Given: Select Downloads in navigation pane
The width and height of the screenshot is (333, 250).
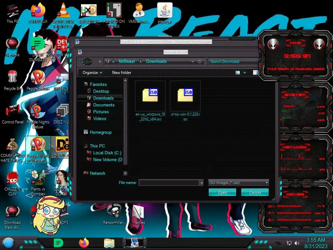Looking at the screenshot, I should pos(100,98).
